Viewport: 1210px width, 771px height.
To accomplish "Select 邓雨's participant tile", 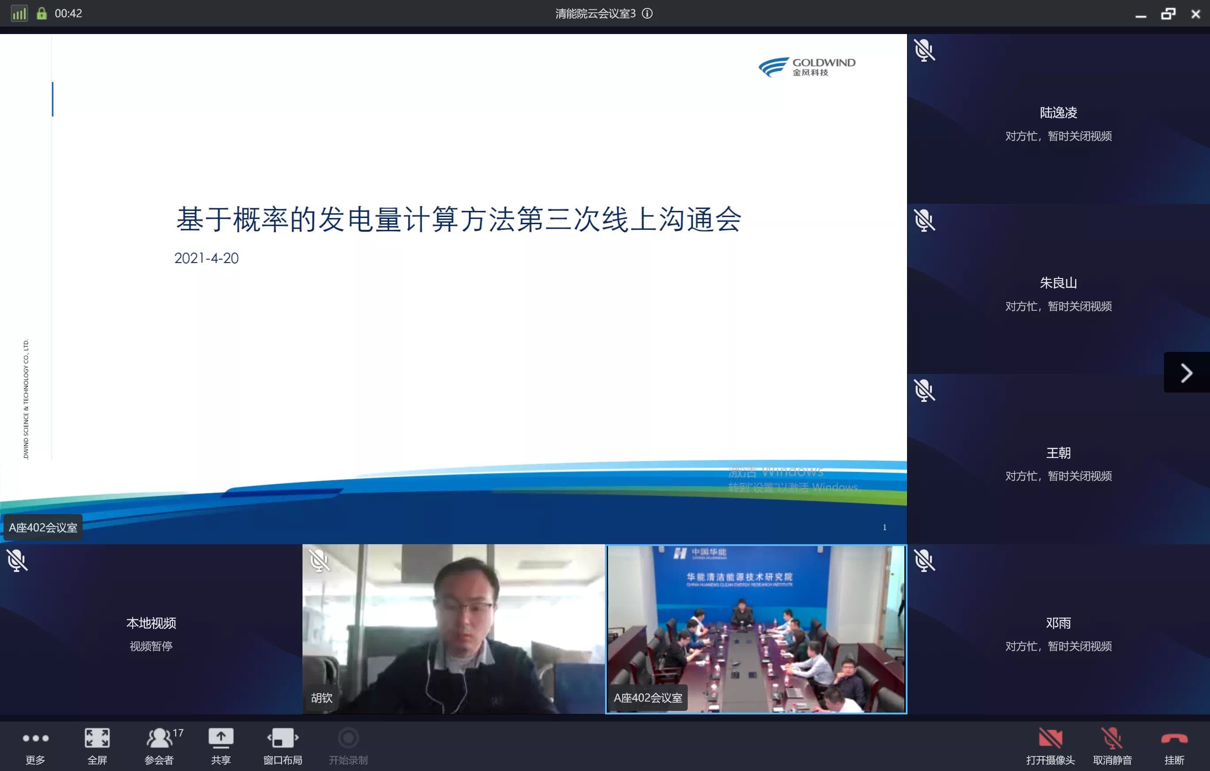I will [x=1058, y=629].
